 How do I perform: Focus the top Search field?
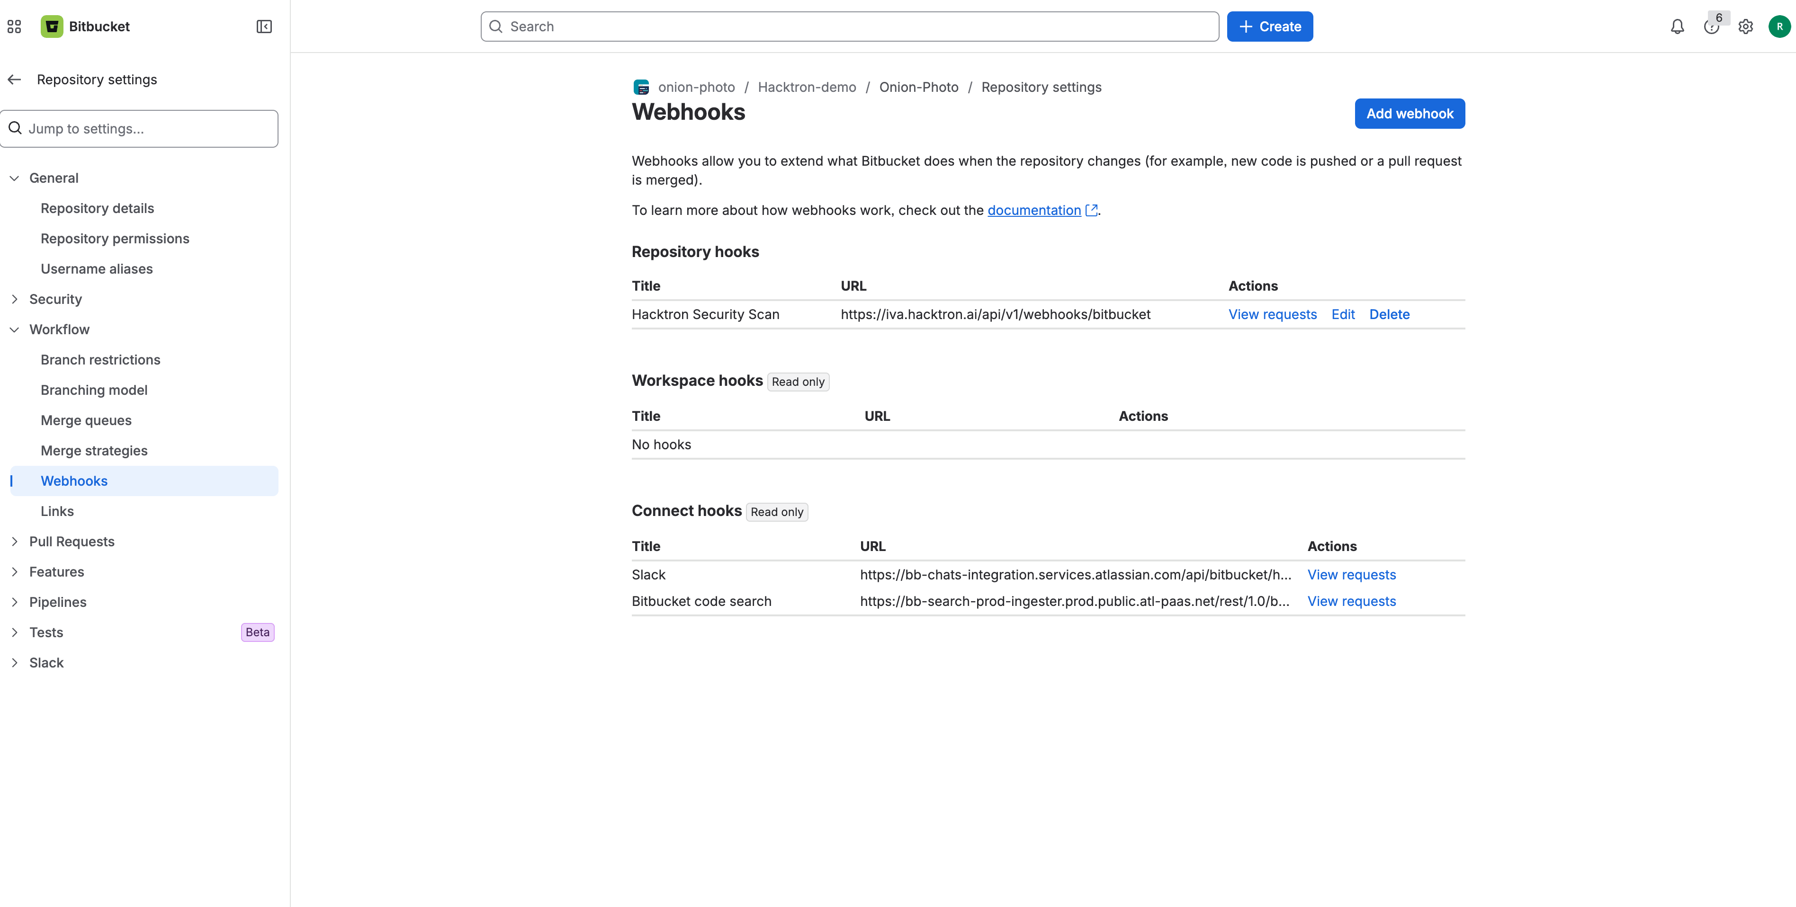coord(849,27)
